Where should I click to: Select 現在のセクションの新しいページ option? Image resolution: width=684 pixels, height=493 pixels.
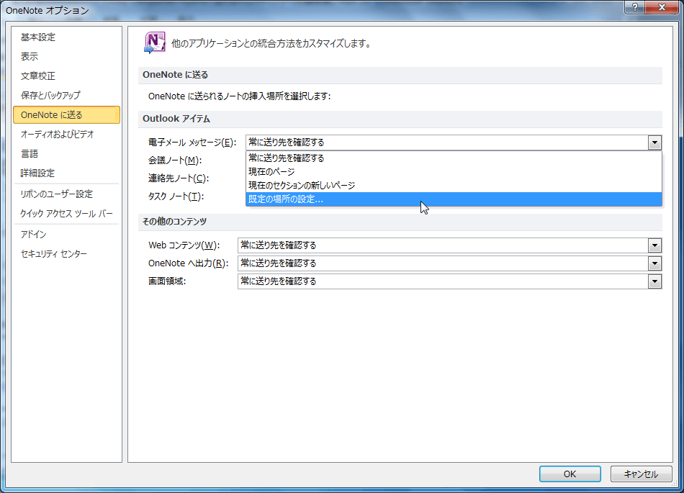pyautogui.click(x=454, y=185)
